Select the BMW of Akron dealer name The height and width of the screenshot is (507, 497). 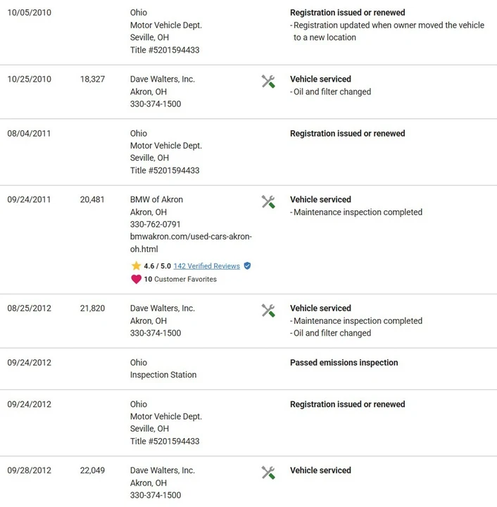click(x=156, y=199)
